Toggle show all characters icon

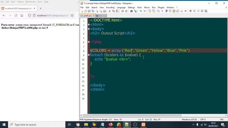162,11
